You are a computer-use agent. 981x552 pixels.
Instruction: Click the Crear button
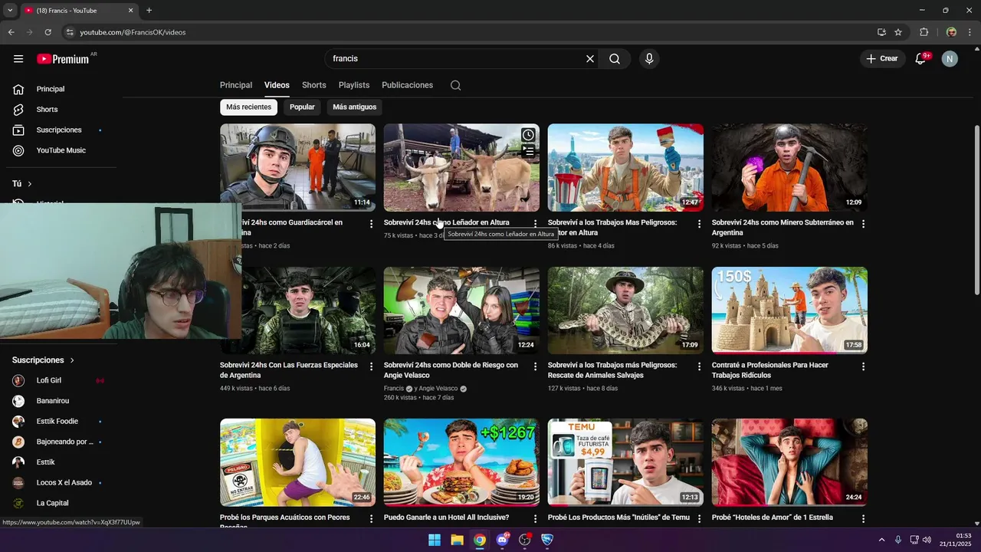point(882,59)
